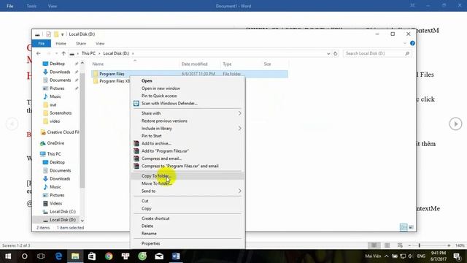Switch to Explorer Home ribbon tab
The width and height of the screenshot is (467, 263).
pos(61,44)
